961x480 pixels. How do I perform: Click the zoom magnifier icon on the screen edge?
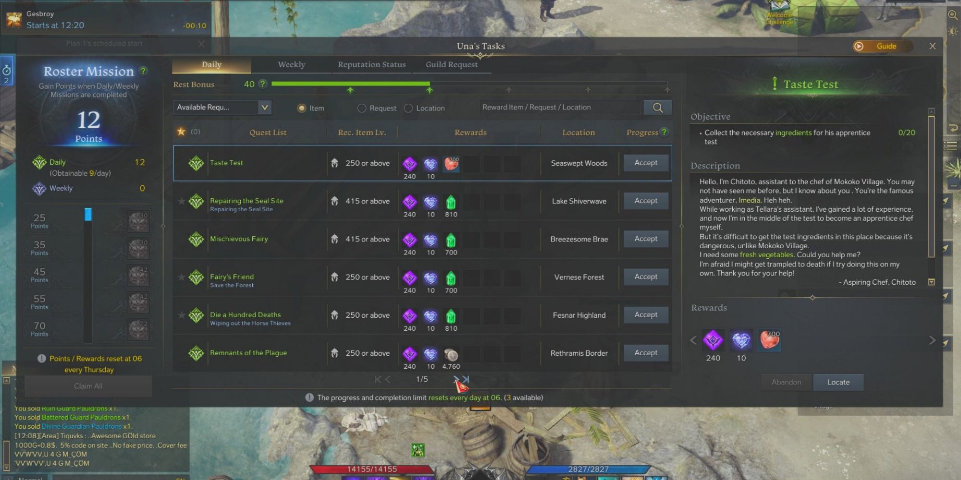pos(952,15)
